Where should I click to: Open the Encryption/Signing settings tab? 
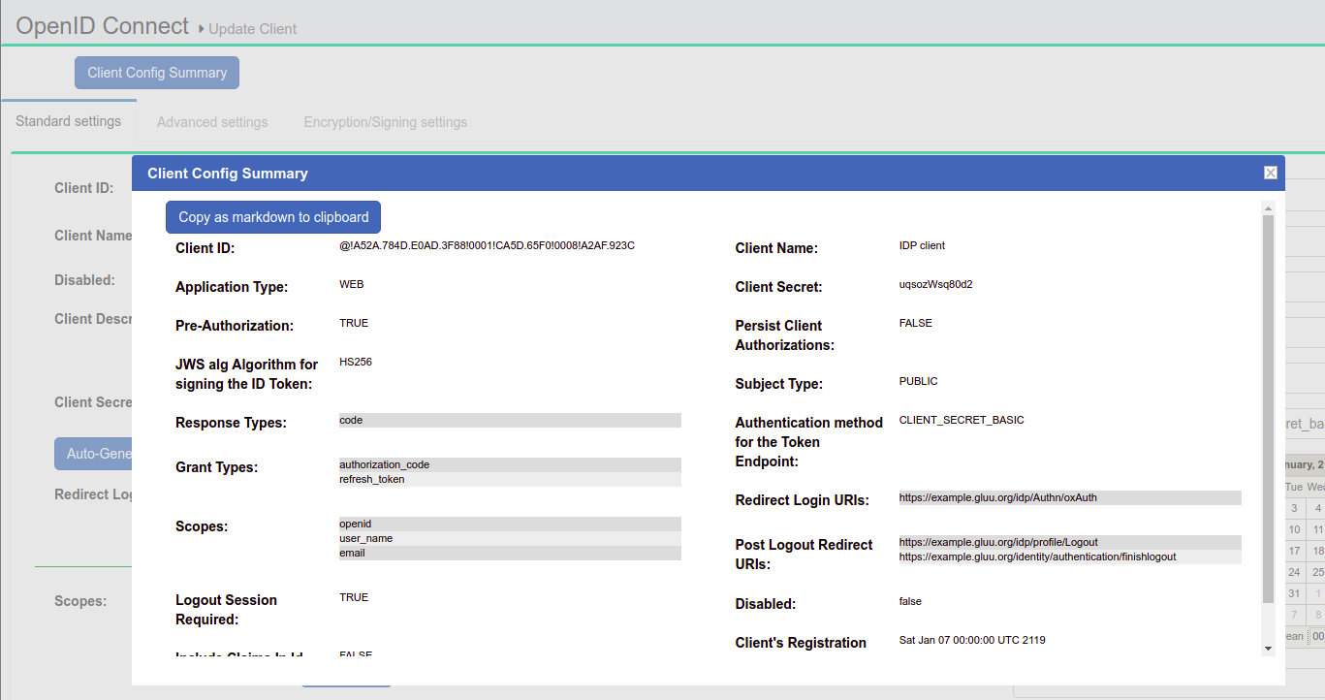click(x=386, y=122)
